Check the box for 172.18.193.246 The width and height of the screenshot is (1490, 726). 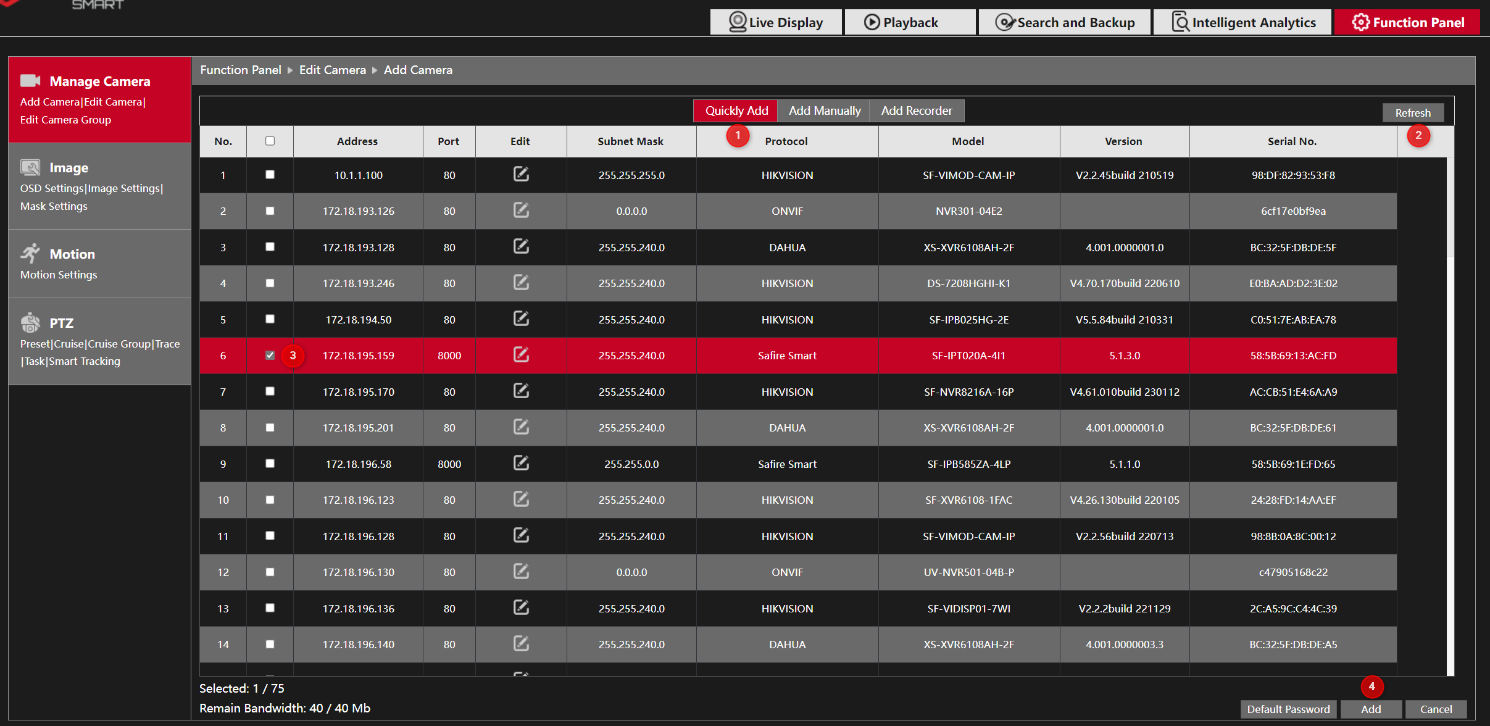(x=270, y=283)
